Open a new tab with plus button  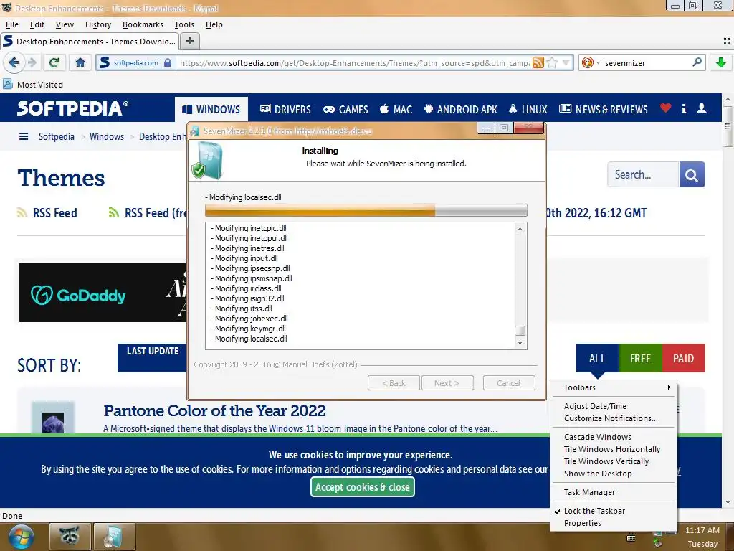pyautogui.click(x=189, y=41)
